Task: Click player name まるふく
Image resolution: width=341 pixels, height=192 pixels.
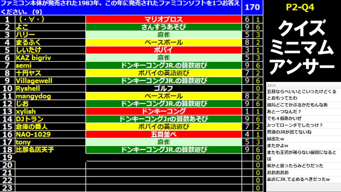Action: click(x=28, y=42)
